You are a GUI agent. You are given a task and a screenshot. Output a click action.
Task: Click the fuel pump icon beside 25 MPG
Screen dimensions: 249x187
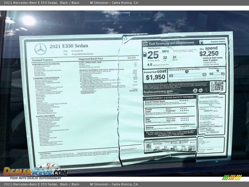(145, 55)
